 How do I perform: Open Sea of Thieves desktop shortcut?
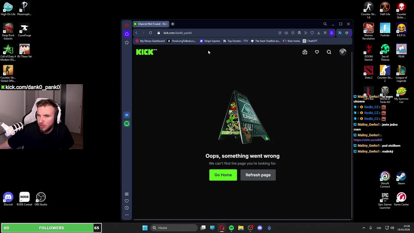coord(385,53)
